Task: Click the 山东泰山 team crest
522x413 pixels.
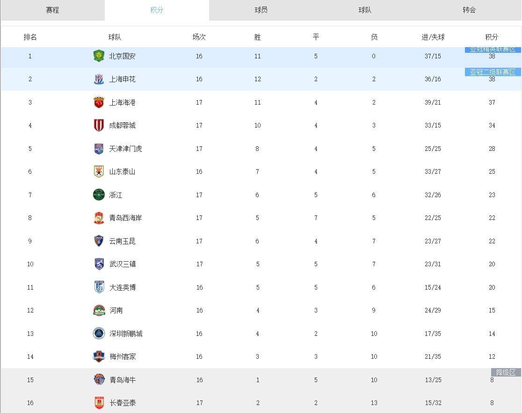Action: pos(99,171)
